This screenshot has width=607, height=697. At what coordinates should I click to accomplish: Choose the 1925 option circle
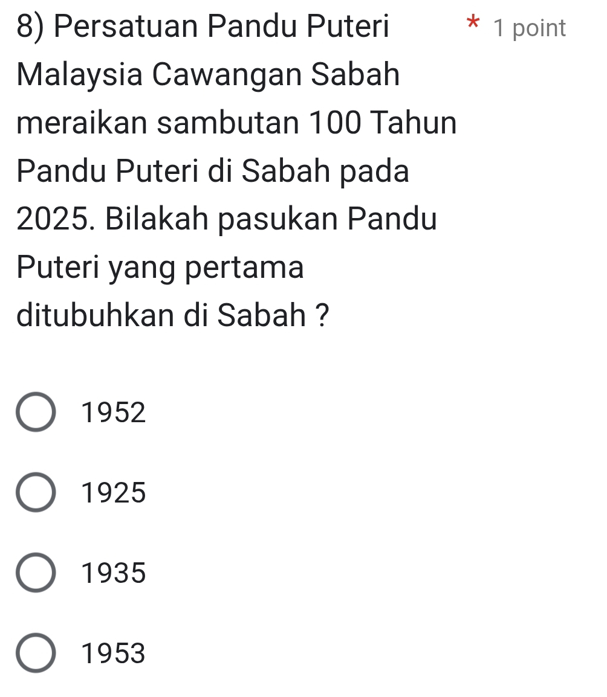tap(36, 492)
